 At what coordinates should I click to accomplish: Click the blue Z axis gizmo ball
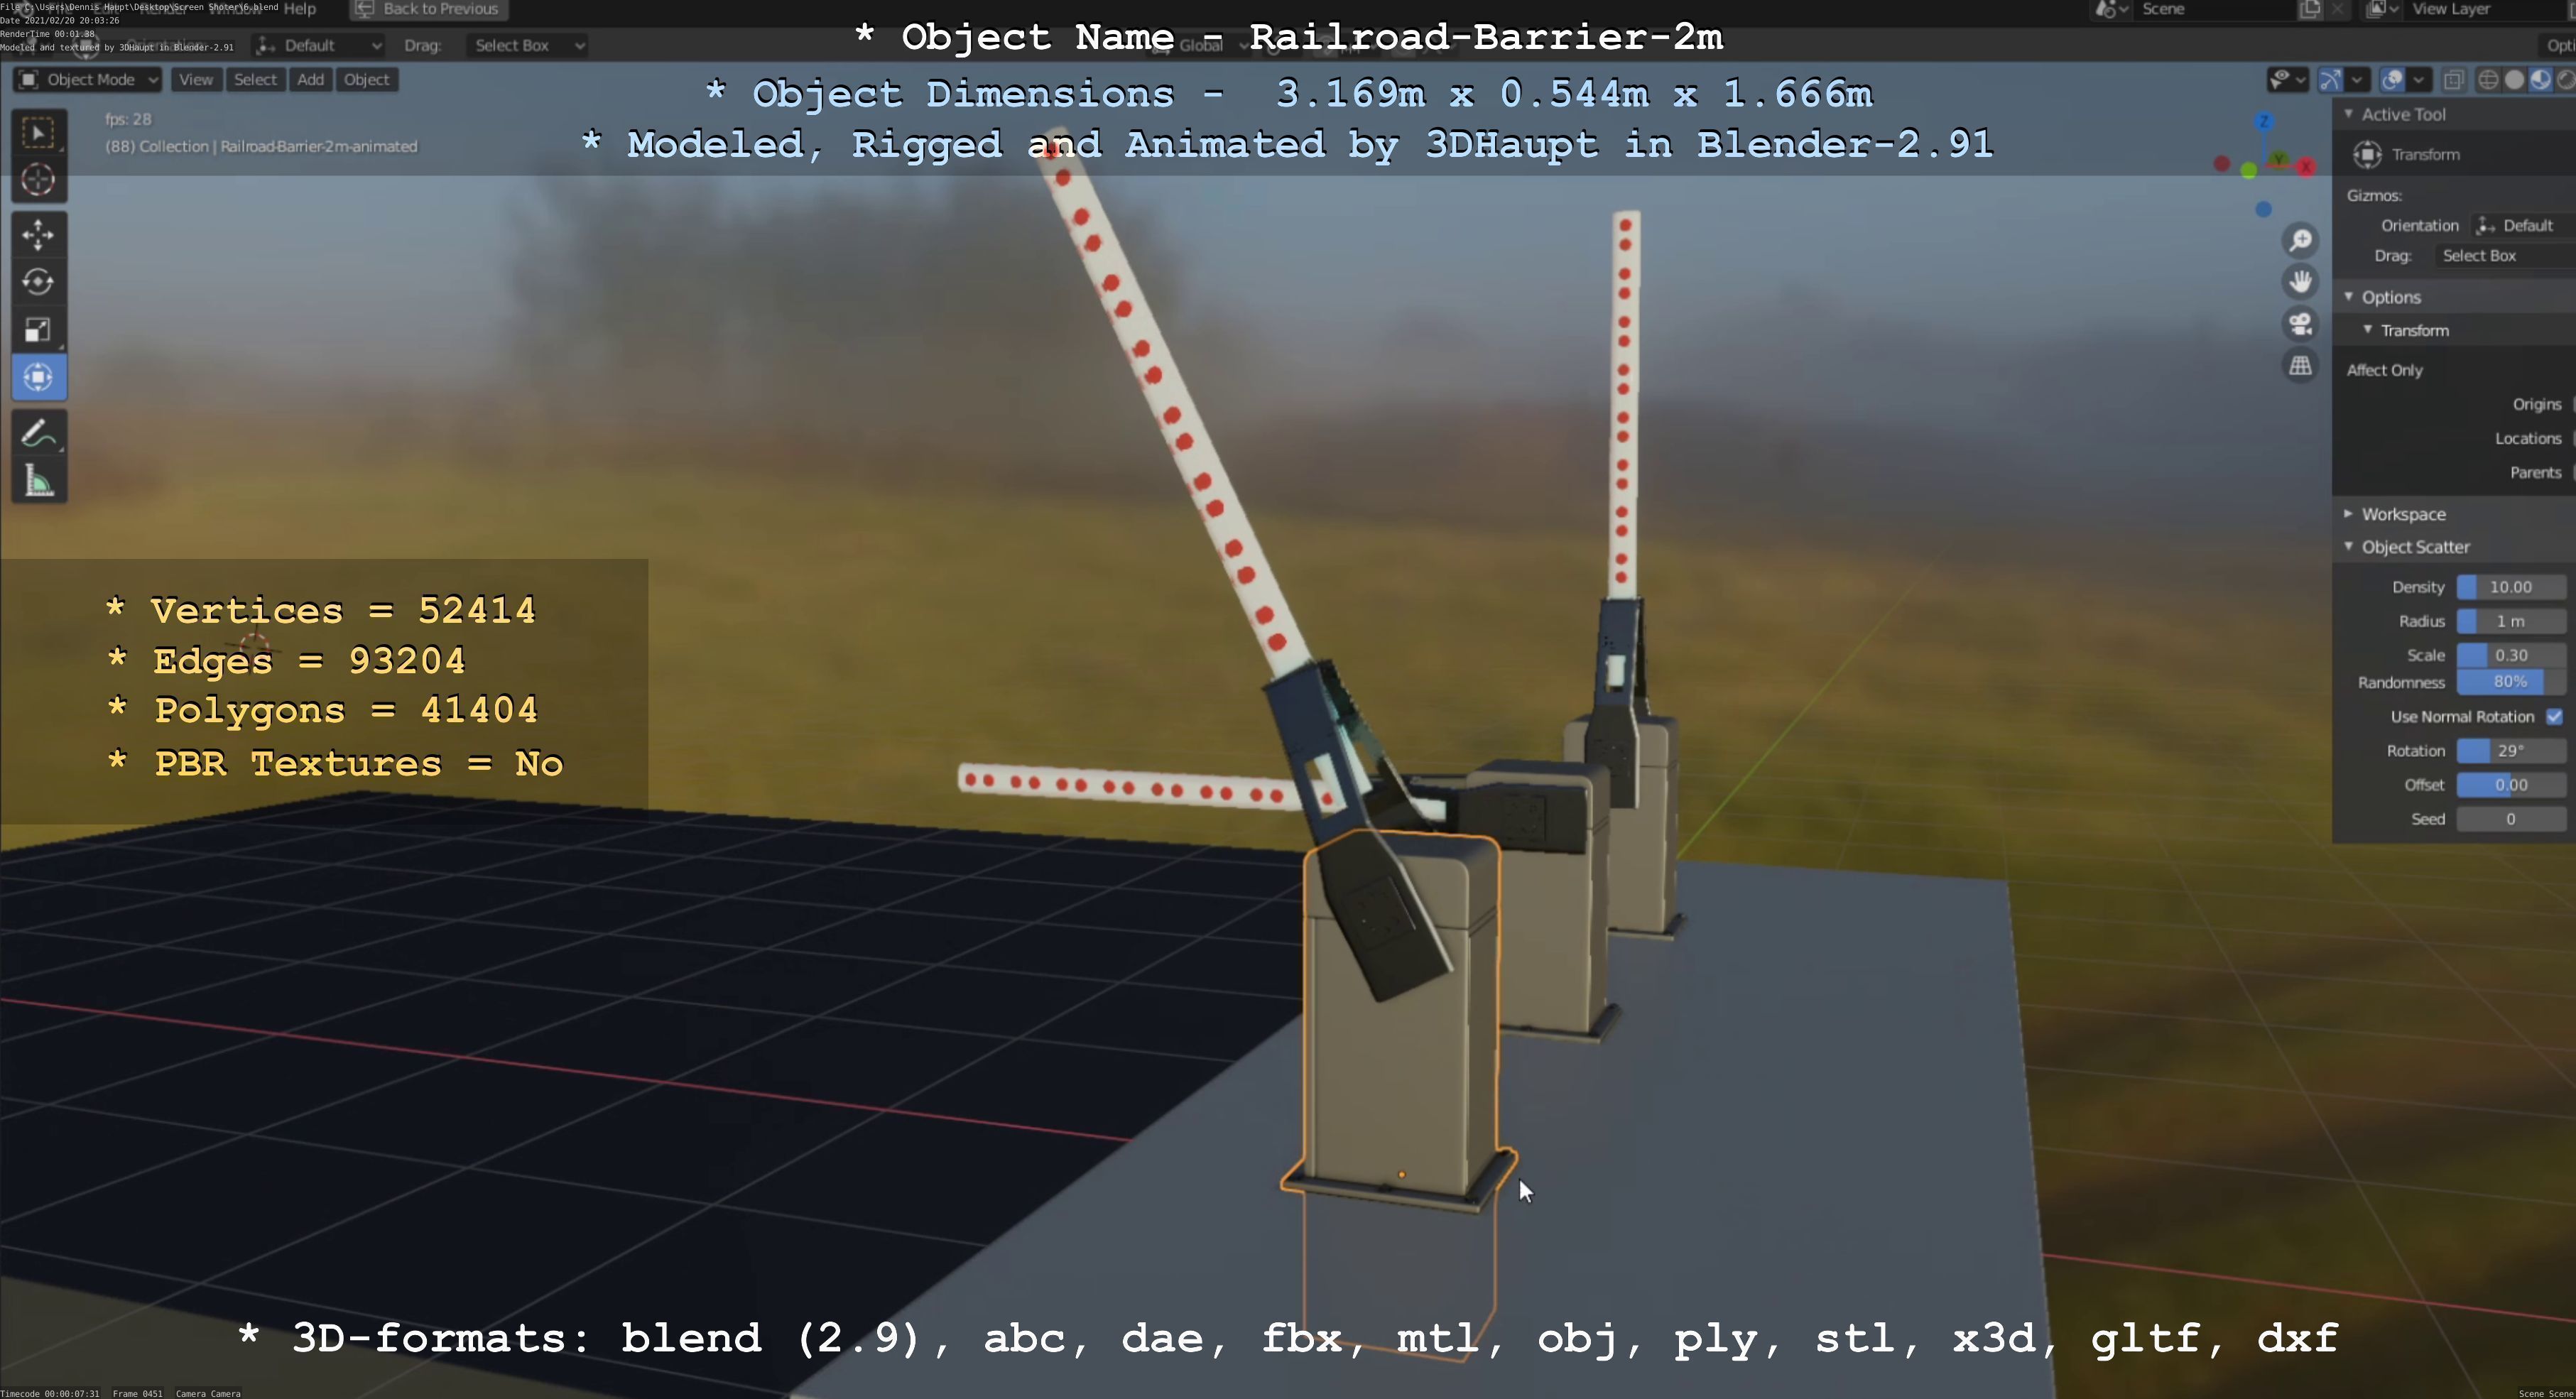[x=2264, y=122]
